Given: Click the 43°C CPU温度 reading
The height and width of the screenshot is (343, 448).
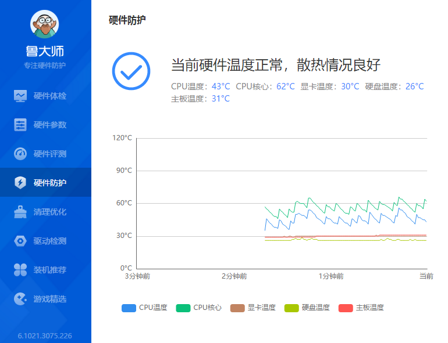Looking at the screenshot, I should [x=221, y=86].
